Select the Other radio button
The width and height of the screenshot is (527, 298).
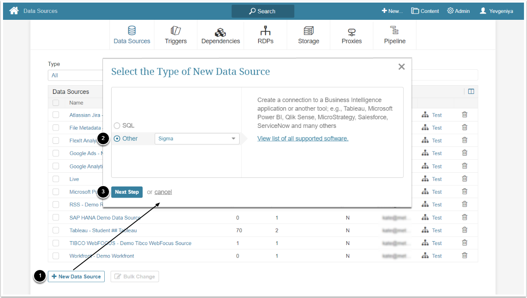(117, 139)
